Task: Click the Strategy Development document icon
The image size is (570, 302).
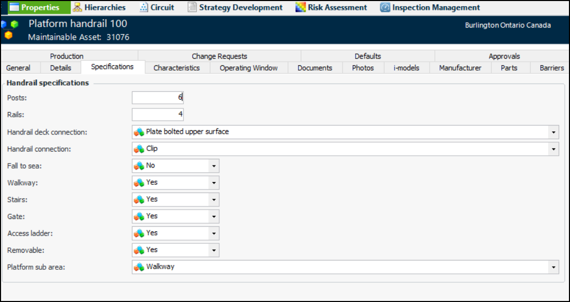Action: pos(192,7)
